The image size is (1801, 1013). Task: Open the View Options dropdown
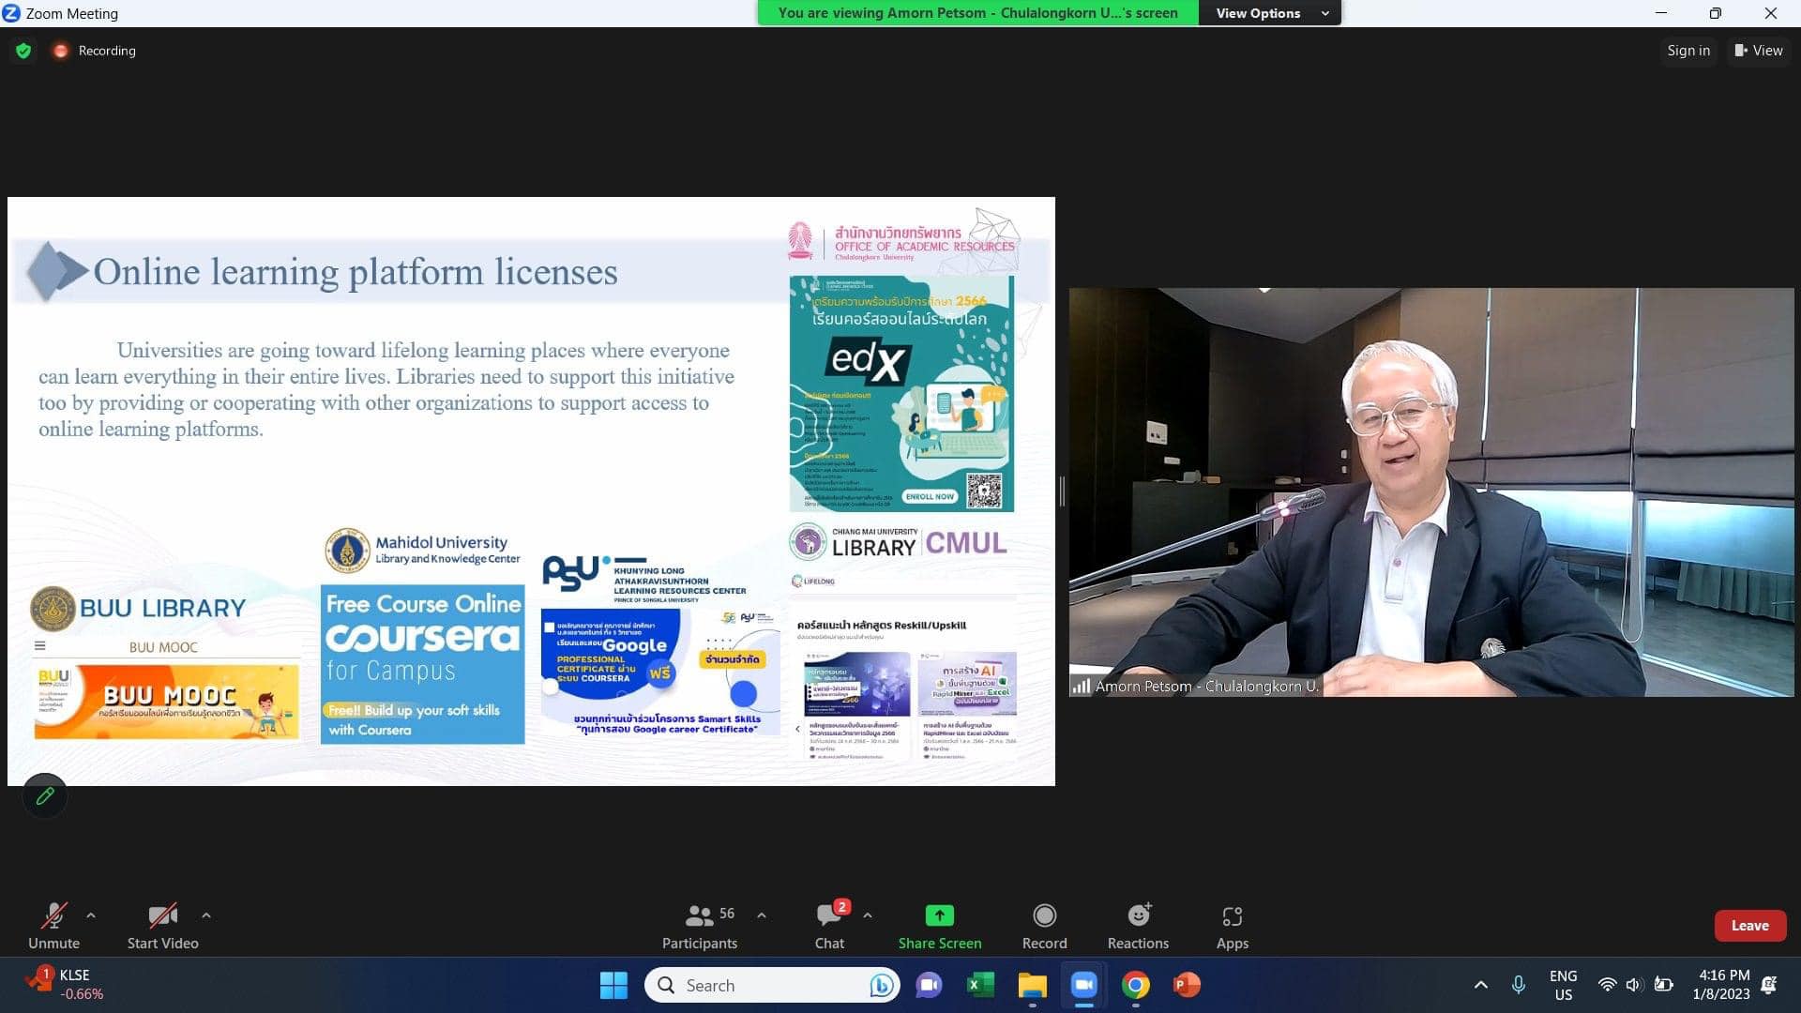(x=1270, y=13)
